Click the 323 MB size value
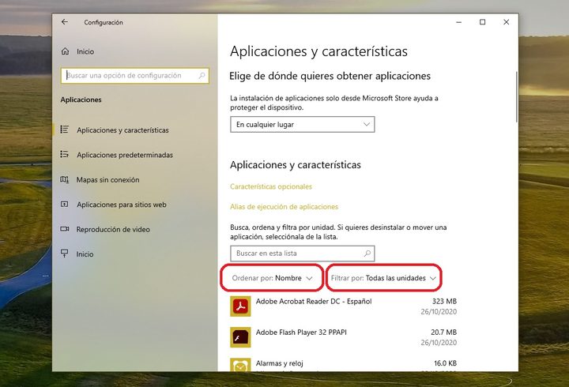 pyautogui.click(x=444, y=301)
